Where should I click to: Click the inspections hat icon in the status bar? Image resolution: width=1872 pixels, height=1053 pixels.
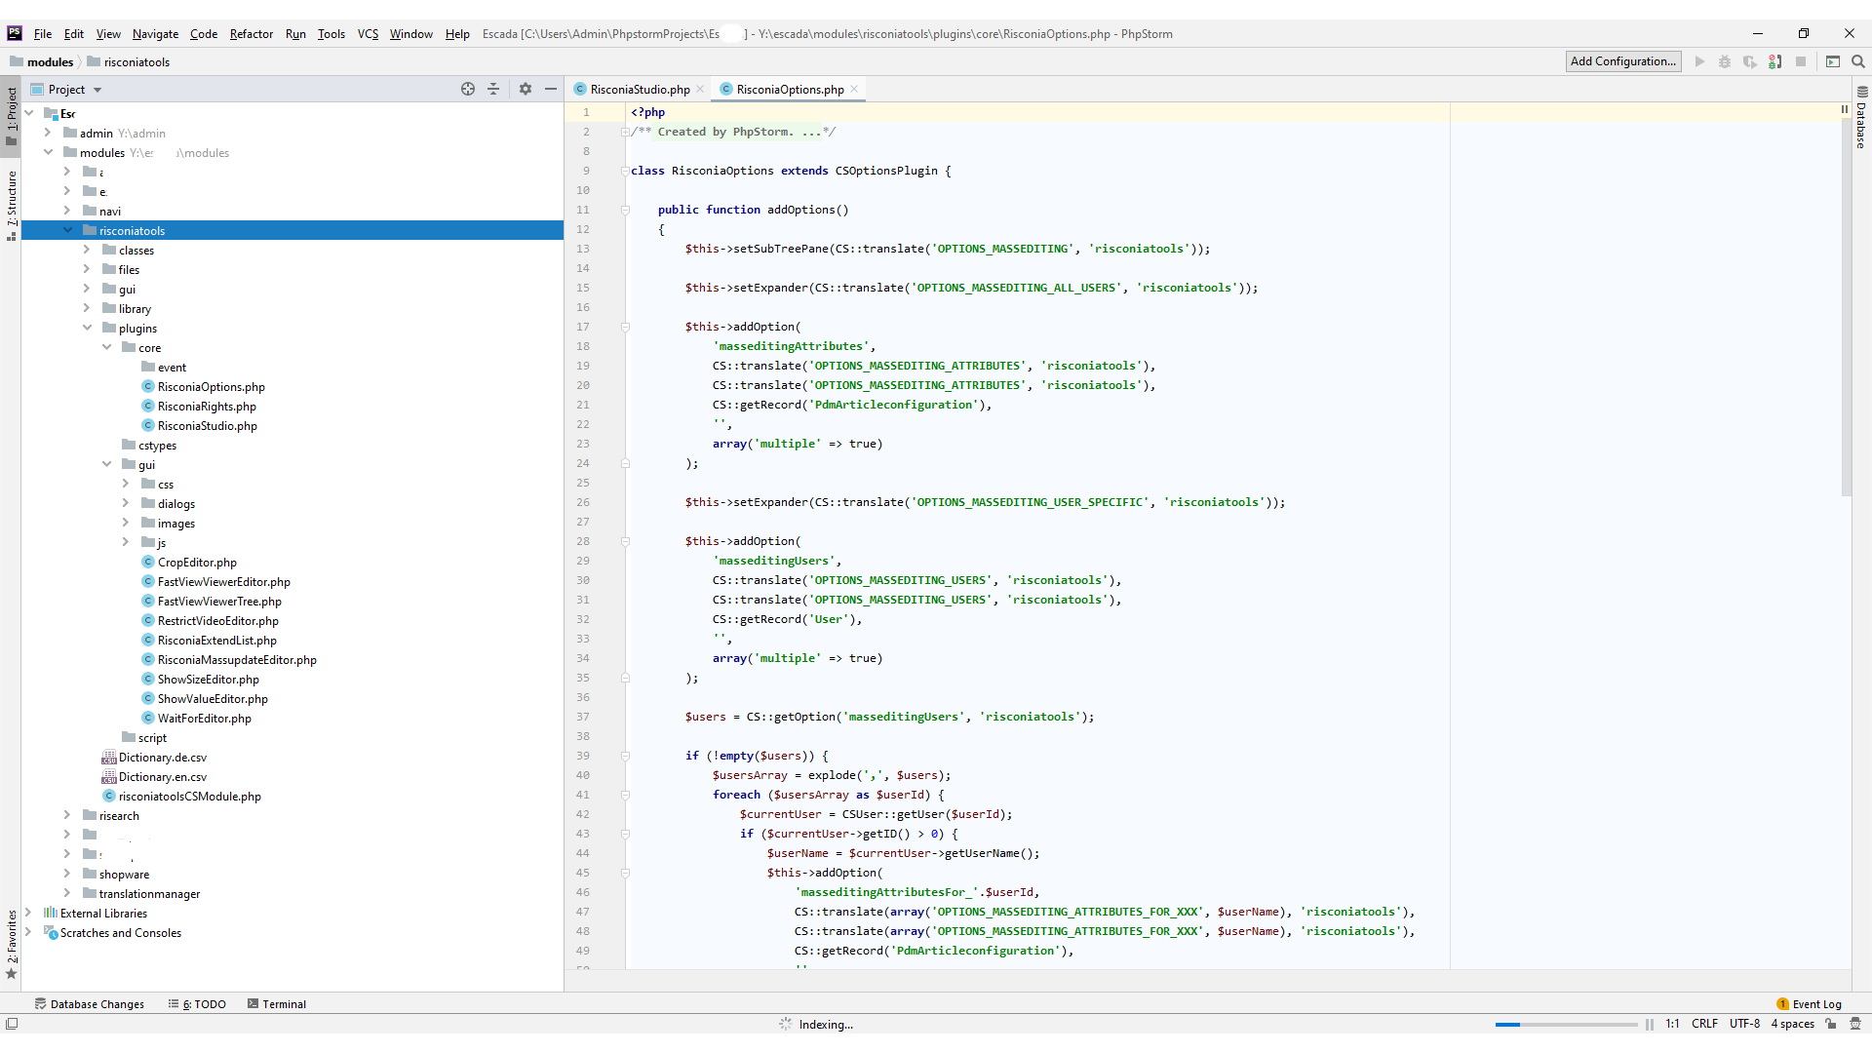point(1854,1024)
